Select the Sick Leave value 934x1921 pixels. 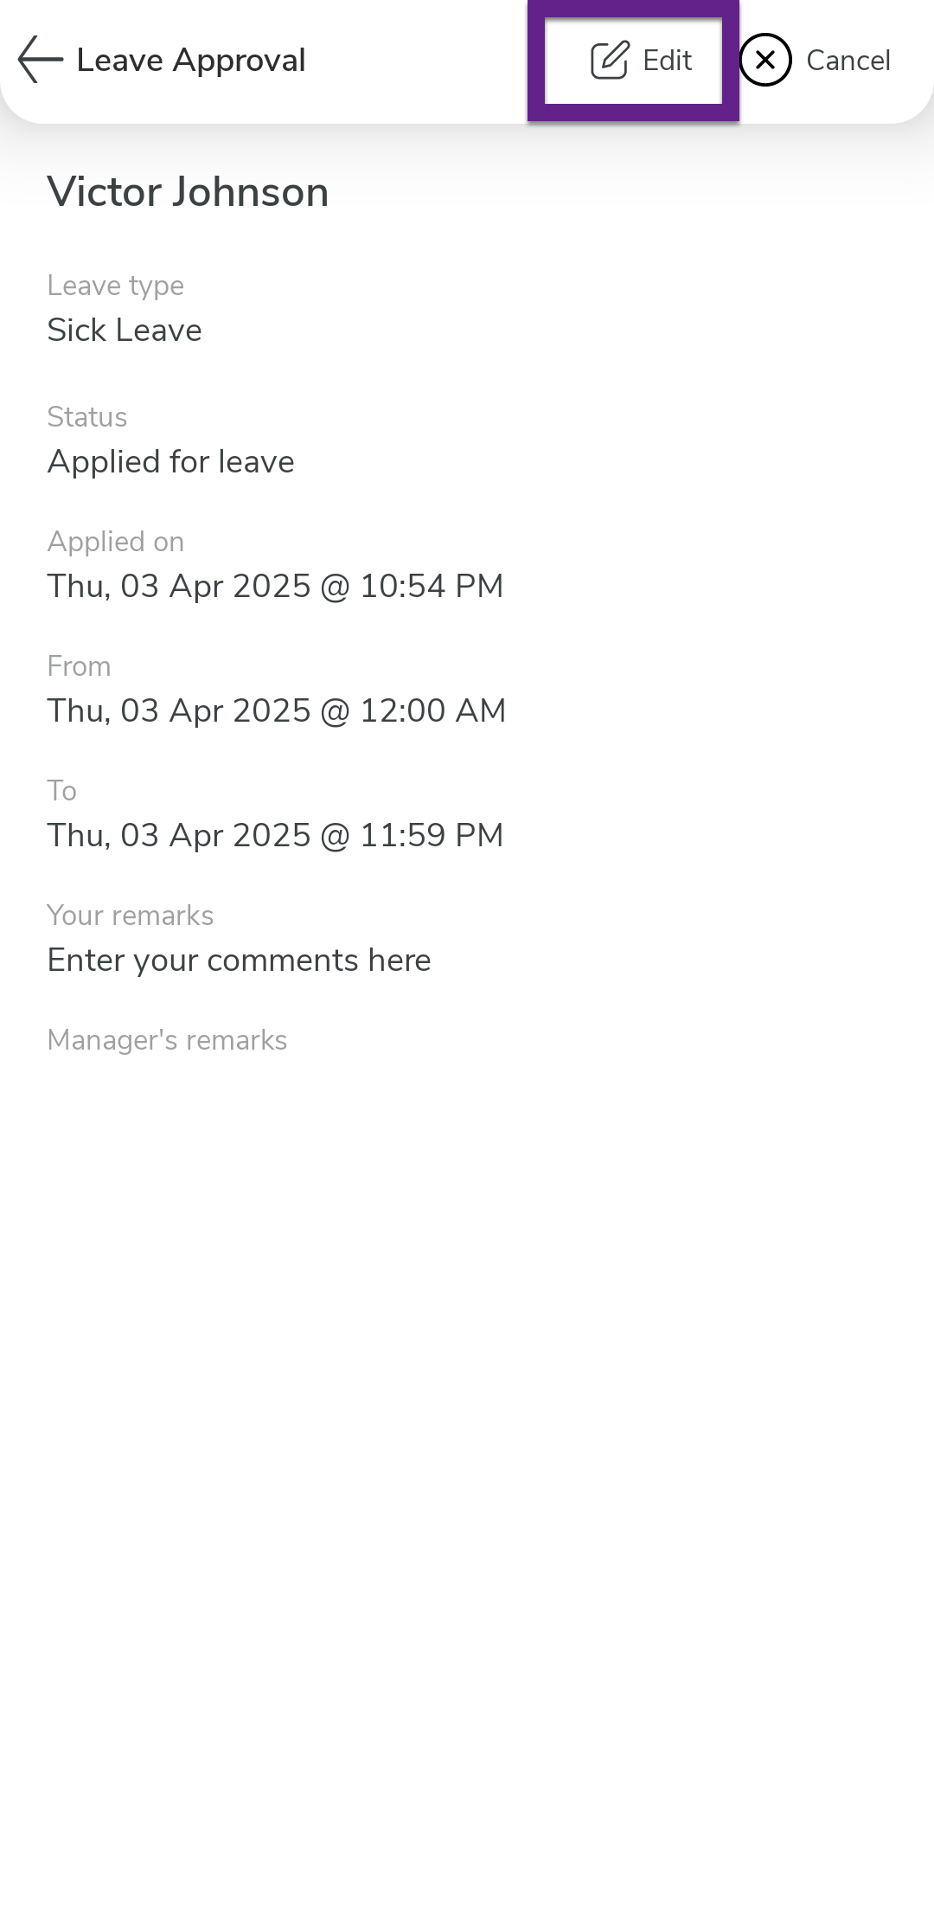click(x=125, y=331)
